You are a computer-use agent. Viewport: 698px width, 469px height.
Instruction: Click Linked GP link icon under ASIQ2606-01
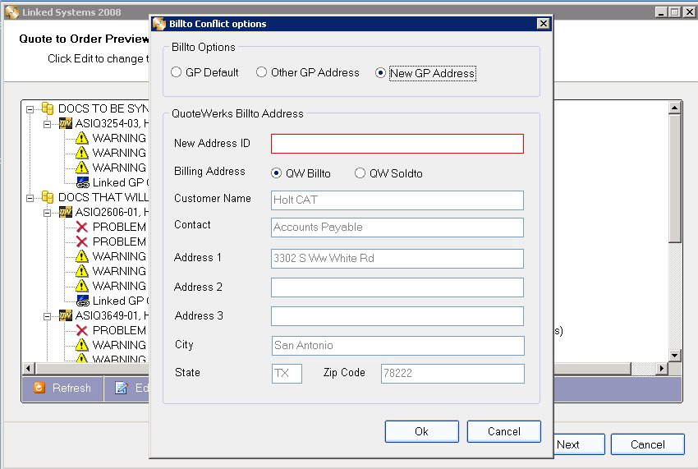83,301
